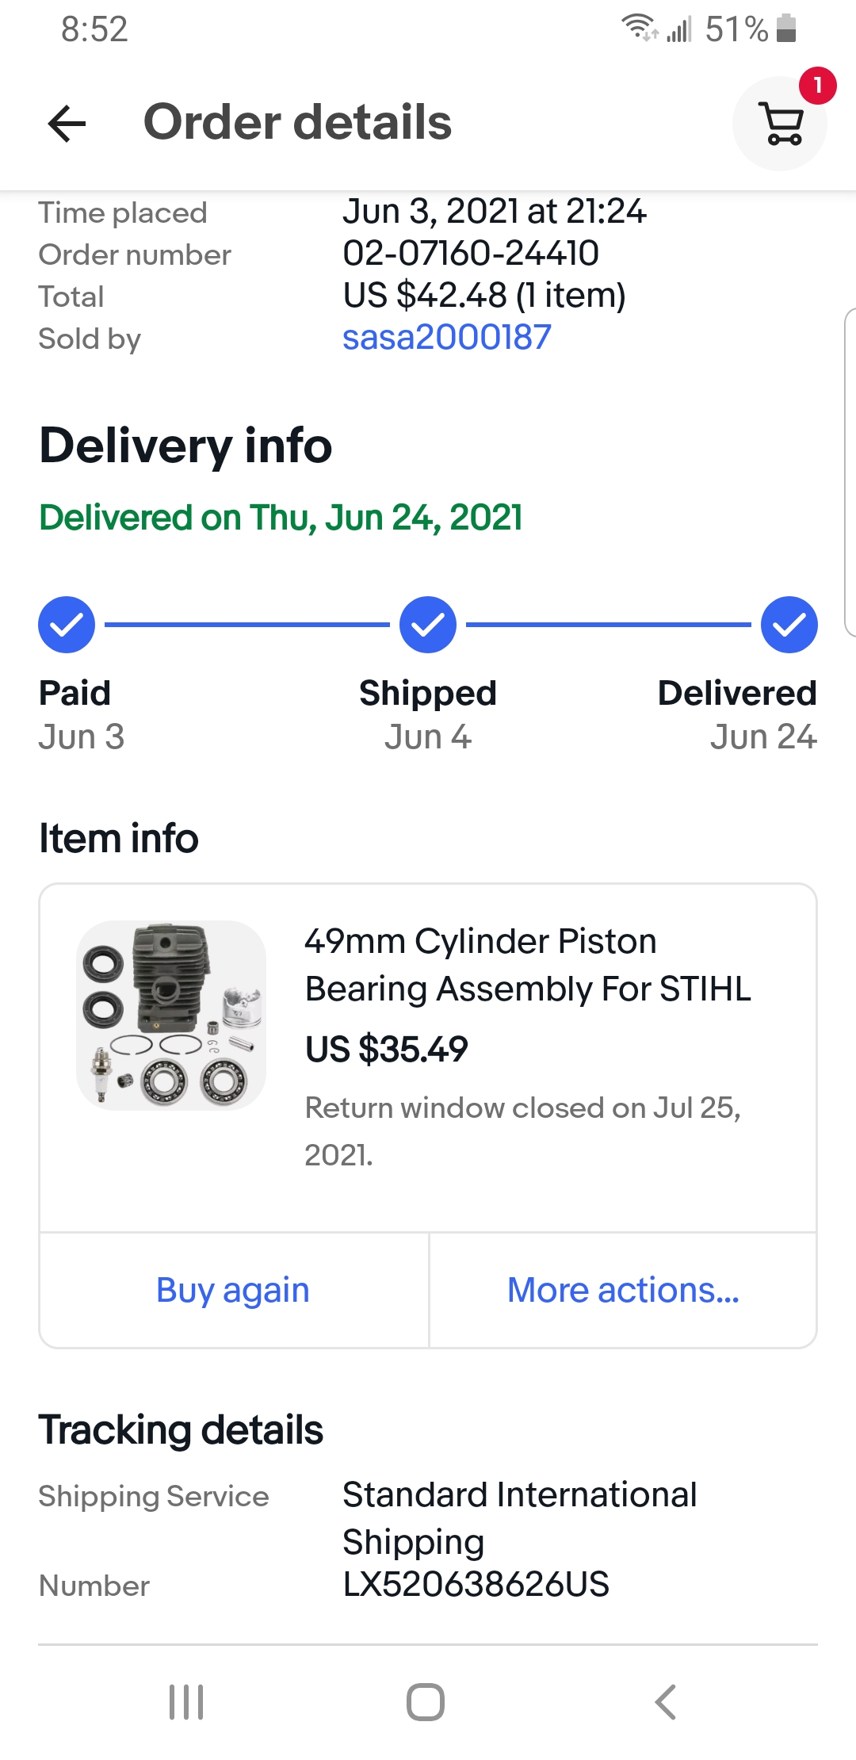Viewport: 856px width, 1760px height.
Task: Open the shopping cart
Action: [x=781, y=124]
